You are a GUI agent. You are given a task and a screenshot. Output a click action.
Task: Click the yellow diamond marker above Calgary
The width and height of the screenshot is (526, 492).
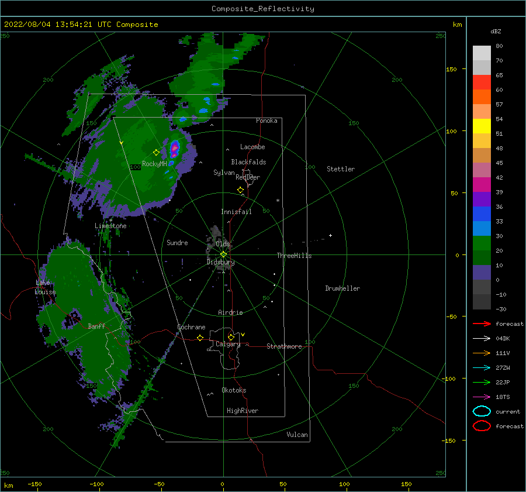point(231,337)
